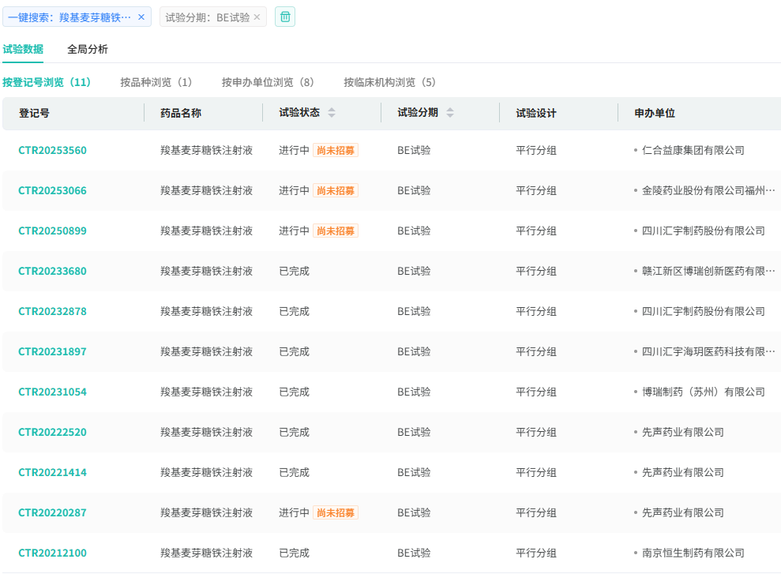Click sponsor 南京恒生制药有限公司
This screenshot has width=781, height=574.
click(693, 553)
